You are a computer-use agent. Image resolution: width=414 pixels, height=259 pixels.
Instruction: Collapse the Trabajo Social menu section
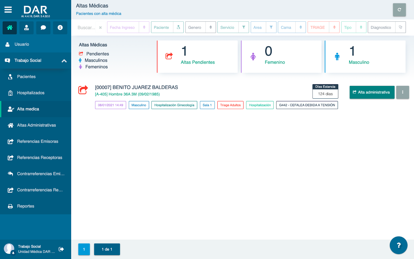[x=64, y=61]
